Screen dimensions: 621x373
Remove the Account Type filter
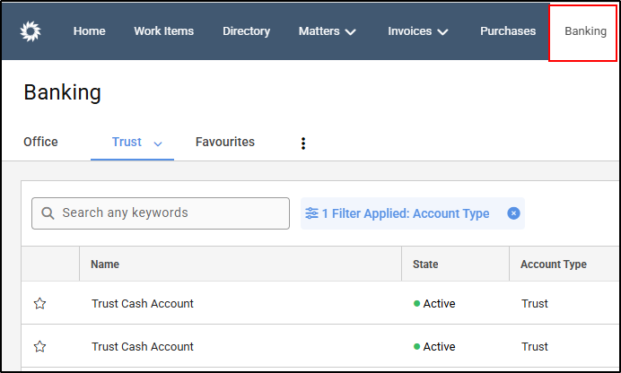pyautogui.click(x=513, y=213)
